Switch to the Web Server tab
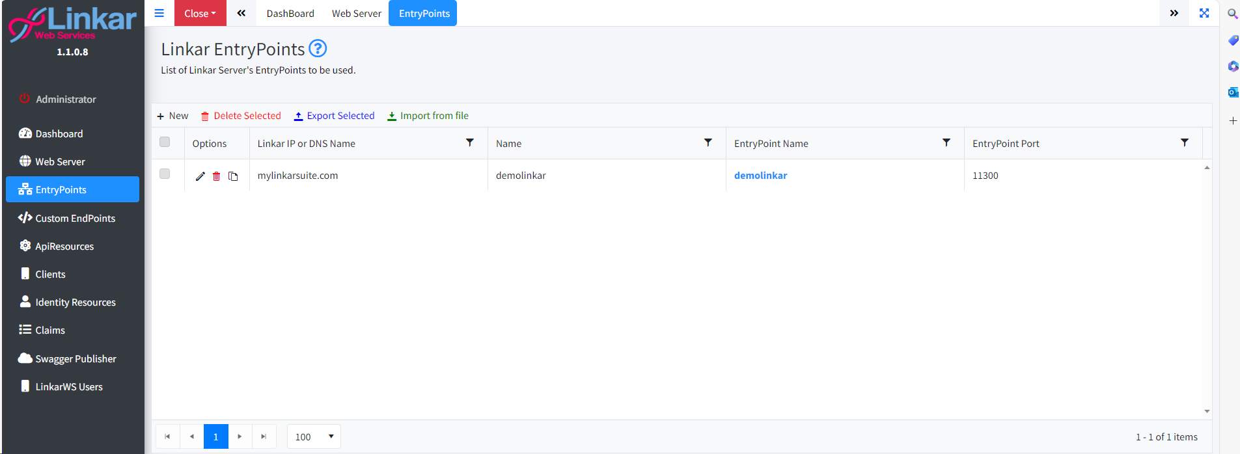The image size is (1240, 454). pos(356,13)
